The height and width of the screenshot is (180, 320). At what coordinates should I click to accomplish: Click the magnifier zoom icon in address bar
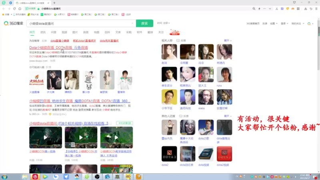(x=254, y=9)
